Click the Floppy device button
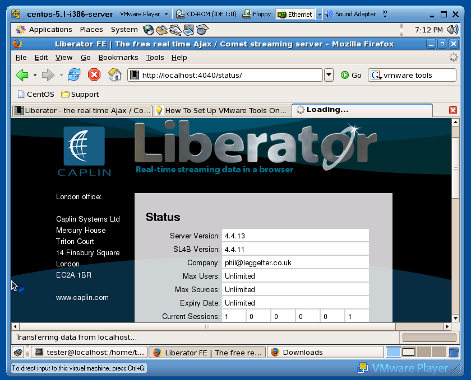The width and height of the screenshot is (471, 380). point(257,14)
